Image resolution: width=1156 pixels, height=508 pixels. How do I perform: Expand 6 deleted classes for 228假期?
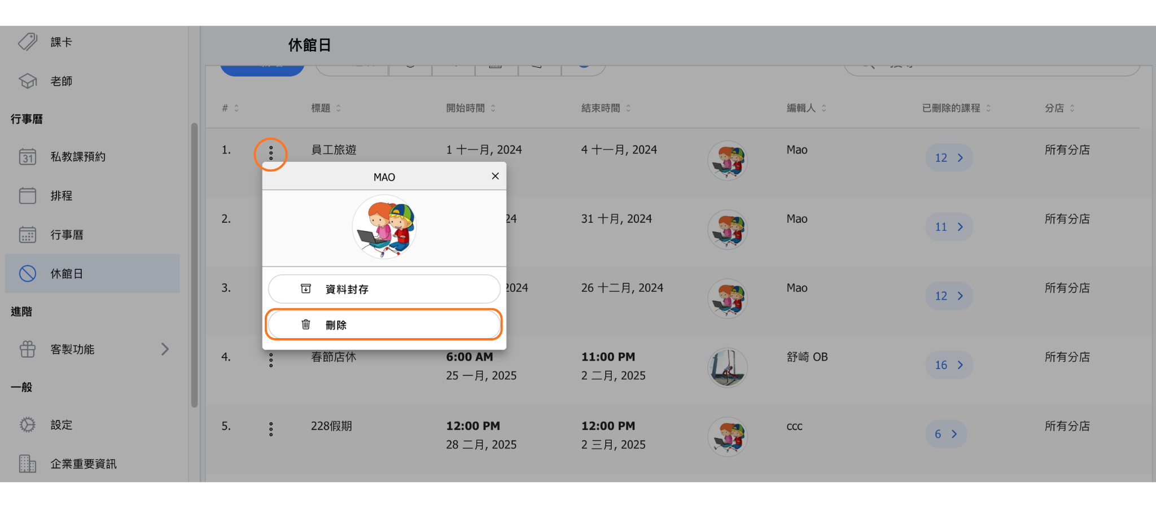pyautogui.click(x=945, y=434)
